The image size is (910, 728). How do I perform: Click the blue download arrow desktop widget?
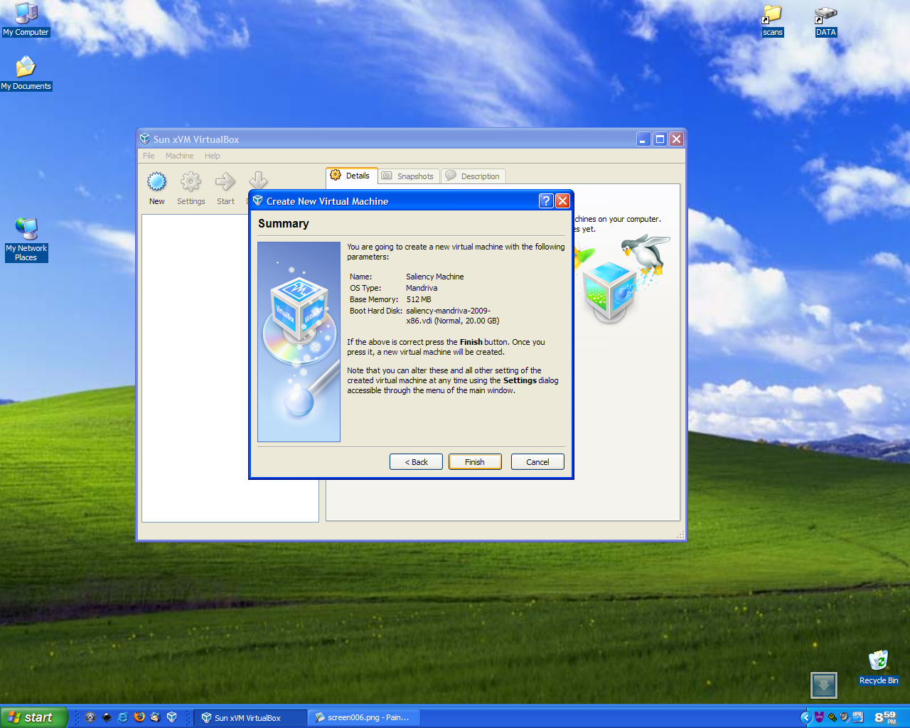tap(824, 685)
